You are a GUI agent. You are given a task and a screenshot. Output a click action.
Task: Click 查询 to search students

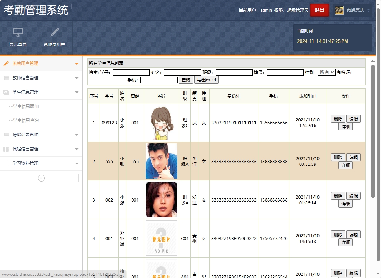point(185,80)
